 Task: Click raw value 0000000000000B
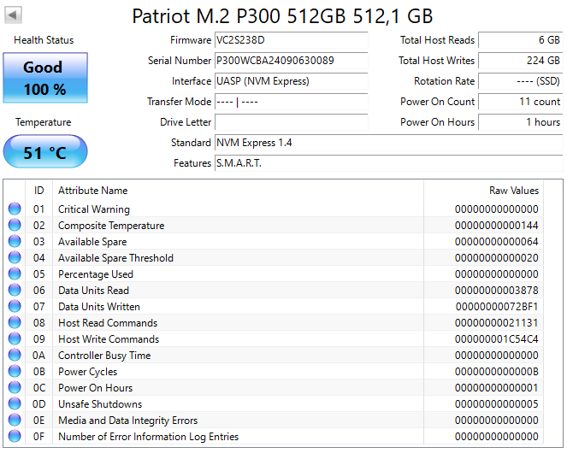coord(497,372)
